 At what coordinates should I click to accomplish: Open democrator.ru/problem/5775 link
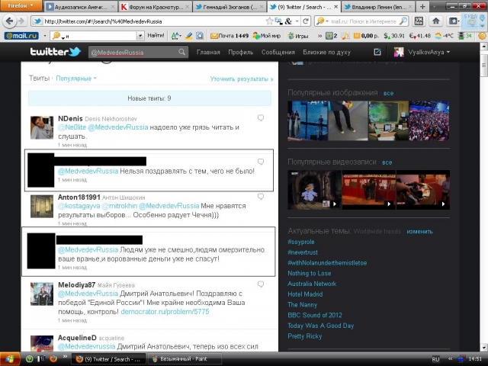point(165,312)
